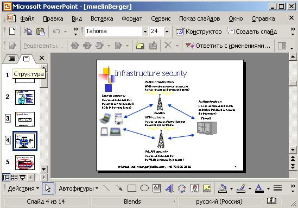Click the edit comment icon
298x208 pixels.
point(153,46)
